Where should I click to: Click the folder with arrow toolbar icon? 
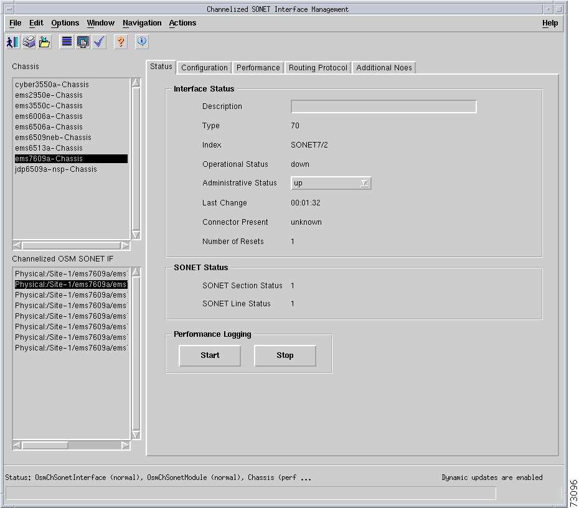[44, 42]
